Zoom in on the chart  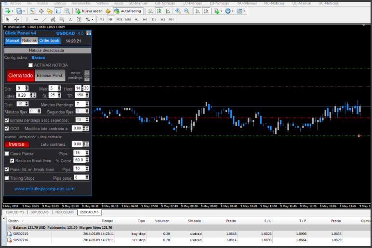(178, 11)
